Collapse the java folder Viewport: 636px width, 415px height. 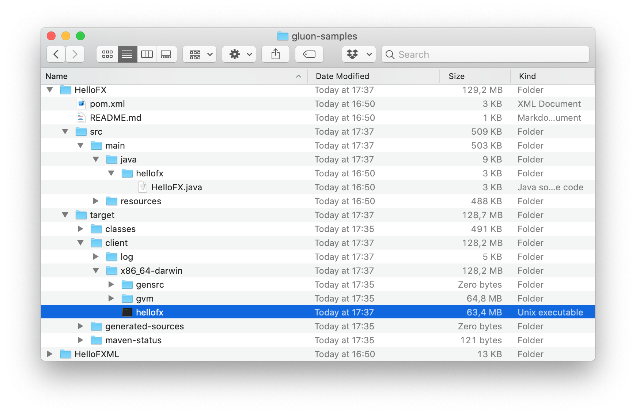point(96,159)
